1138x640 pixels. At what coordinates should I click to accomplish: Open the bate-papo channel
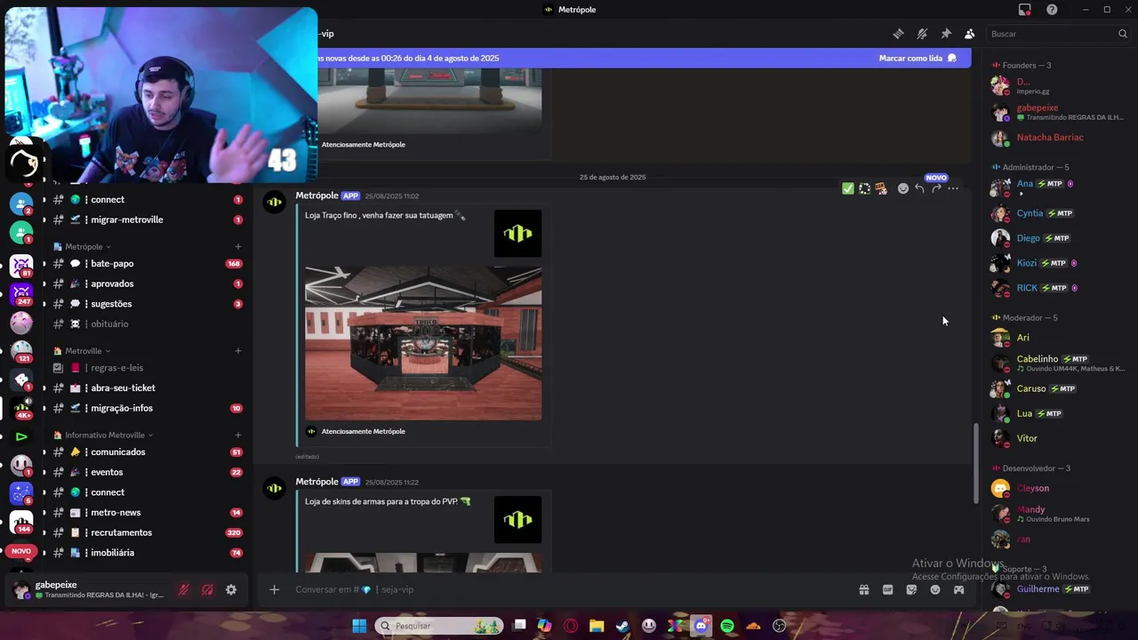click(x=147, y=264)
